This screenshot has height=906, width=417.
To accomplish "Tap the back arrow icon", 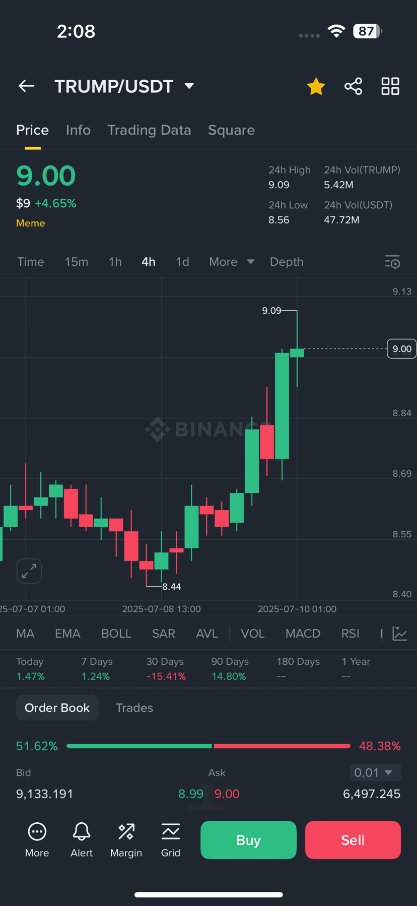I will [27, 86].
